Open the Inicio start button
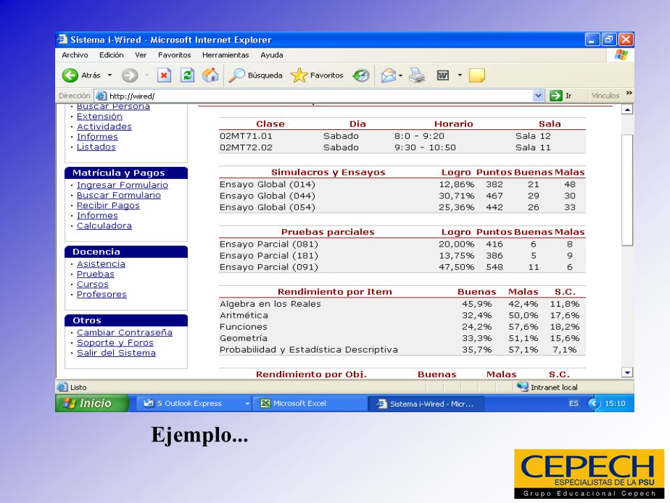The image size is (670, 503). (92, 403)
